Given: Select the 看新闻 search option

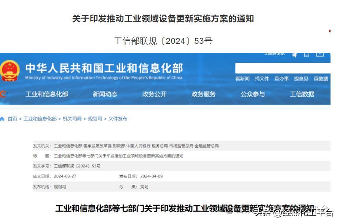Looking at the screenshot, I should [242, 79].
